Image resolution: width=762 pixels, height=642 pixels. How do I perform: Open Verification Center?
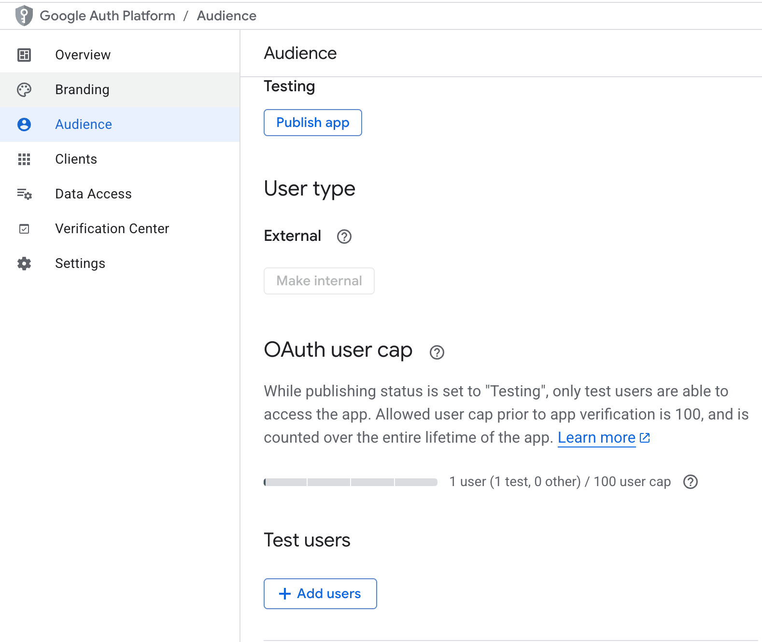(120, 229)
